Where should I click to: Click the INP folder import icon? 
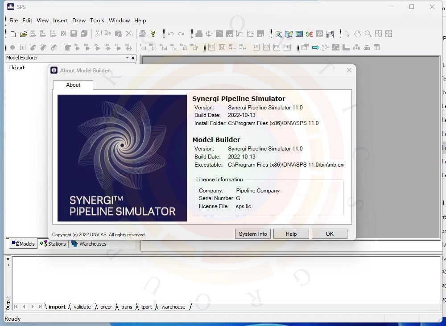[33, 34]
